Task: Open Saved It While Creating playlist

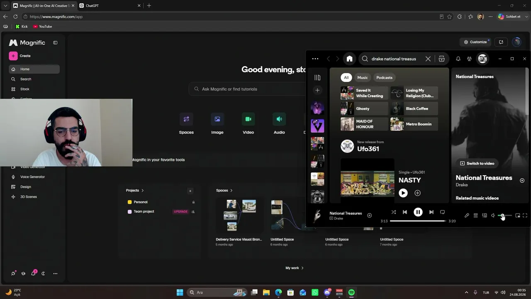Action: 364,93
